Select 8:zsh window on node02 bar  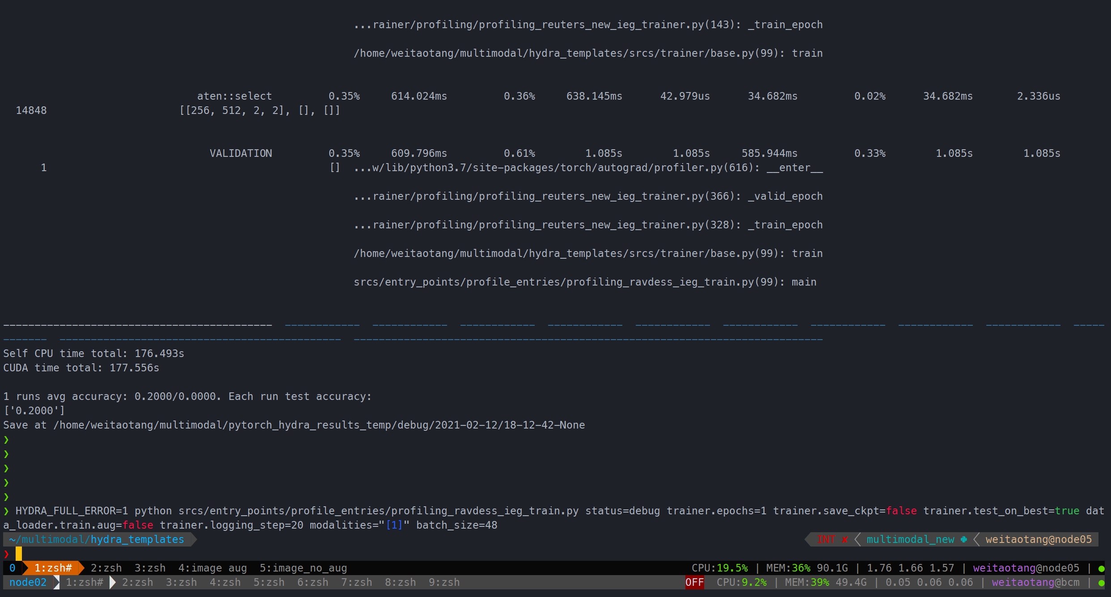tap(401, 582)
